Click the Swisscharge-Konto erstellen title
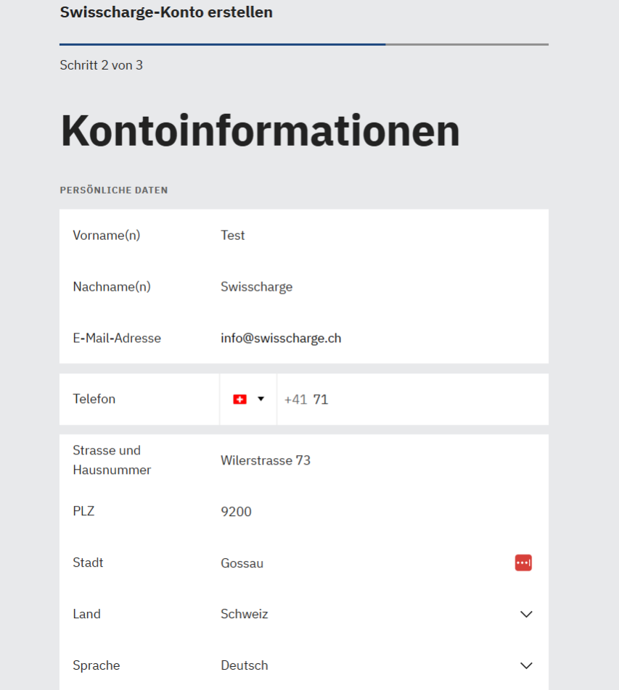This screenshot has height=690, width=619. pyautogui.click(x=166, y=12)
